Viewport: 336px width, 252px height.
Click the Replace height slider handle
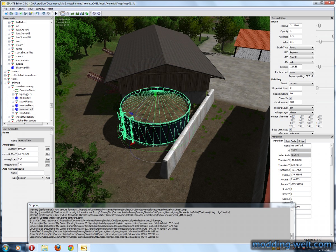click(319, 67)
